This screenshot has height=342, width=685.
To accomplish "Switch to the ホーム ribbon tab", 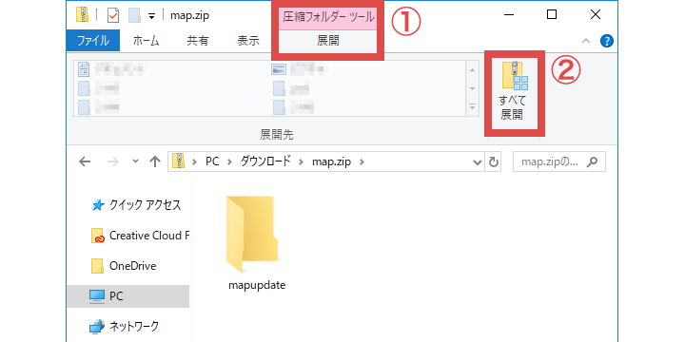I will pyautogui.click(x=146, y=42).
